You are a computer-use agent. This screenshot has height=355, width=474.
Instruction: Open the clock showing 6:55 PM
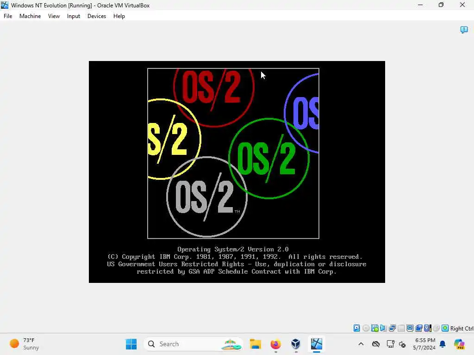pyautogui.click(x=425, y=344)
